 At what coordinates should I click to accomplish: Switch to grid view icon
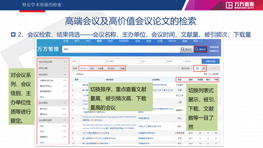(x=197, y=68)
